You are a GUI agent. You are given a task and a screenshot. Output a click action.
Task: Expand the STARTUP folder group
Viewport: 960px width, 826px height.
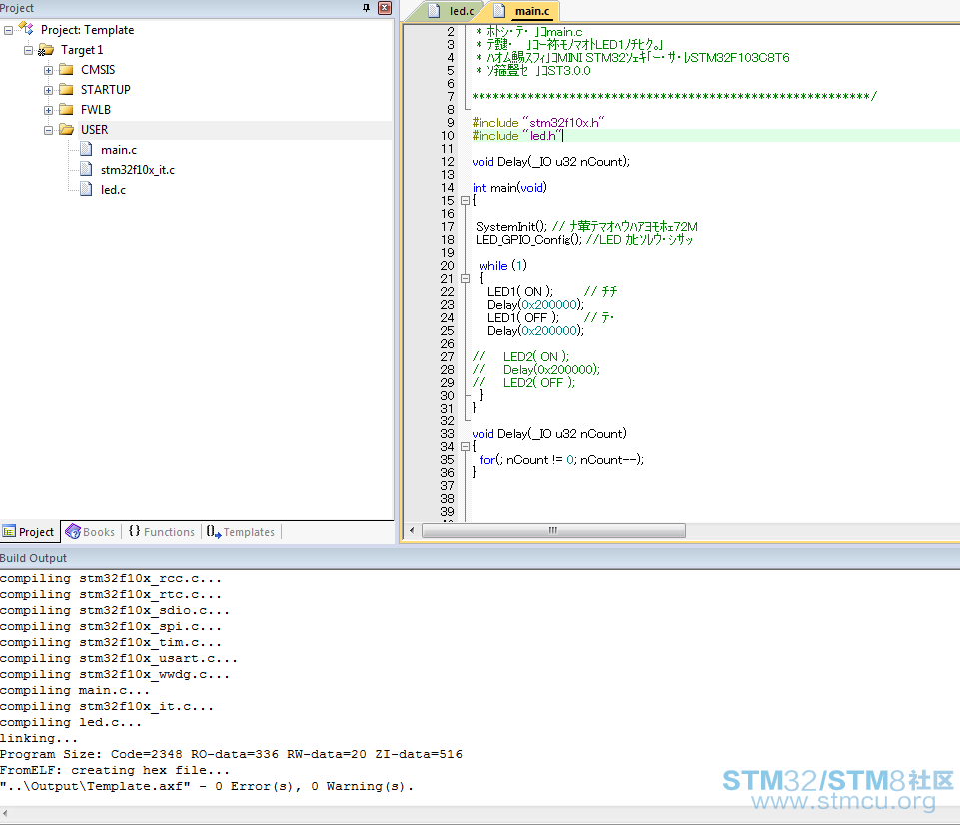[x=48, y=90]
